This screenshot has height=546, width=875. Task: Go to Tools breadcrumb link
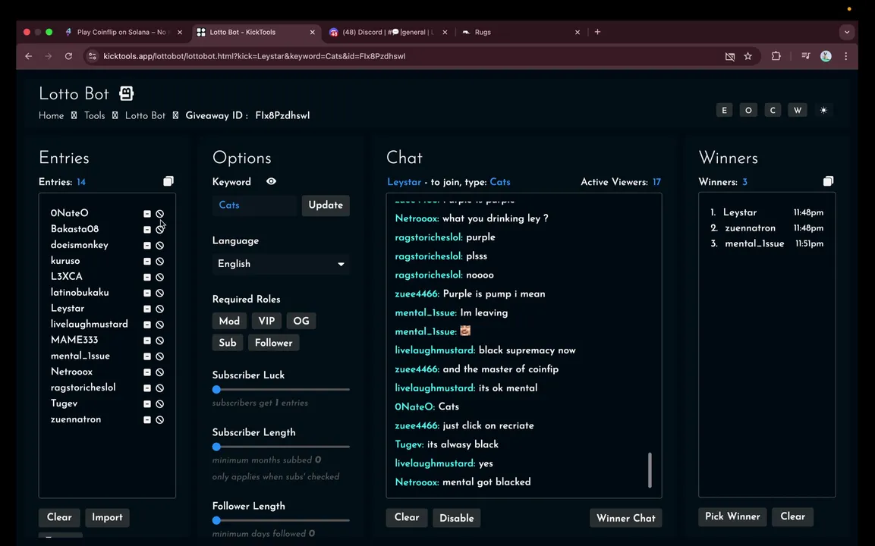pos(94,116)
